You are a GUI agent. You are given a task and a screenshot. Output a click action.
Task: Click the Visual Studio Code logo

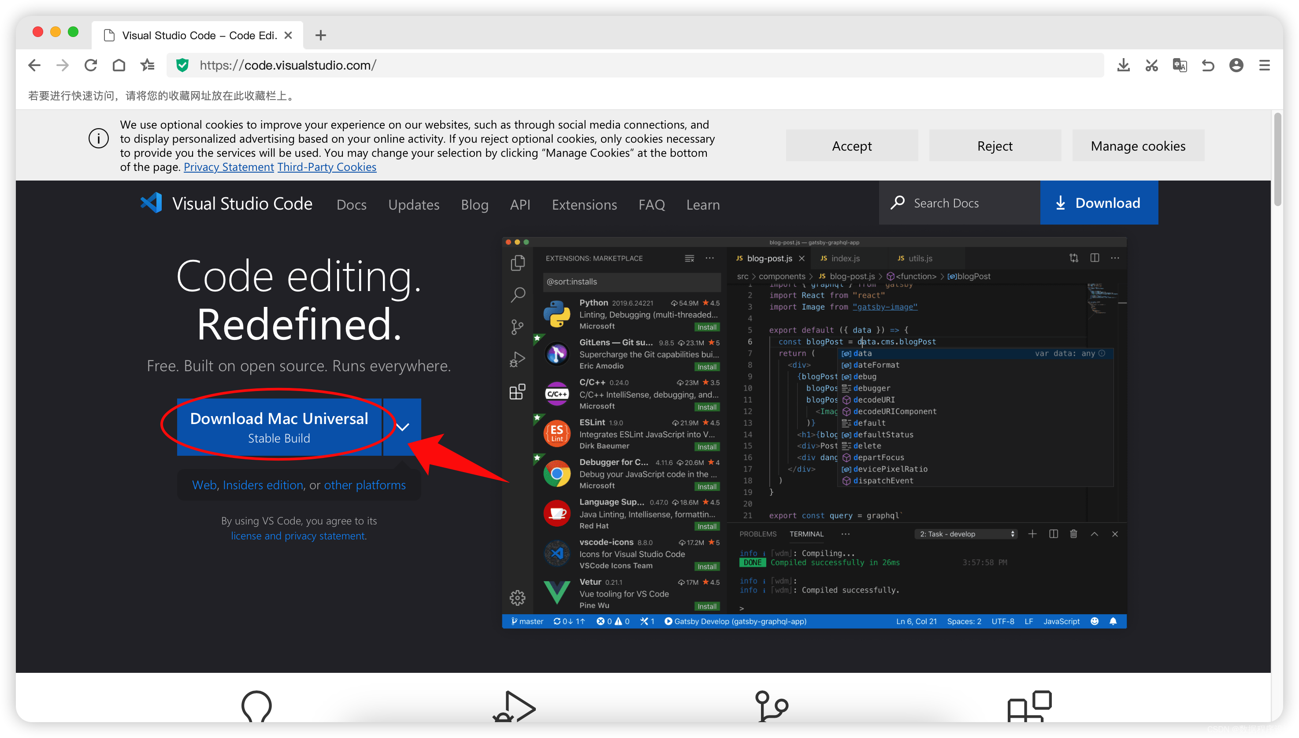(x=151, y=203)
